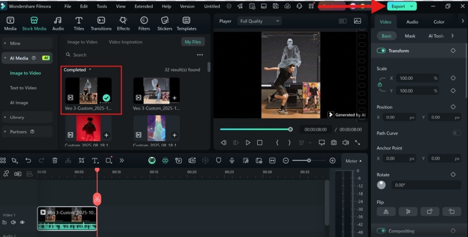Open the Media panel icon
The image size is (468, 237).
[x=10, y=23]
